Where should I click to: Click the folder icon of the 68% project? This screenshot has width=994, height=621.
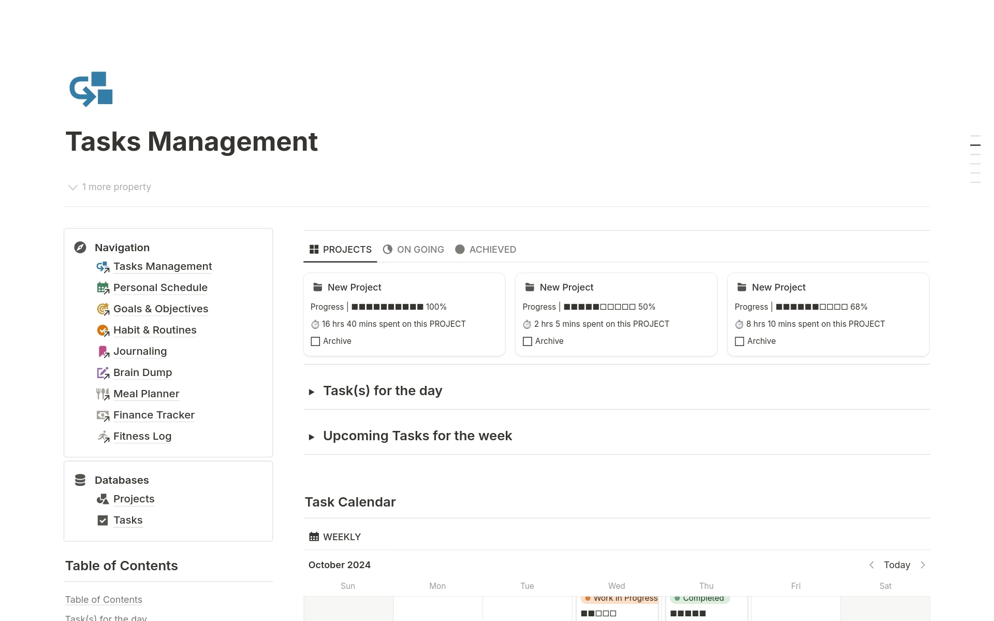[742, 287]
